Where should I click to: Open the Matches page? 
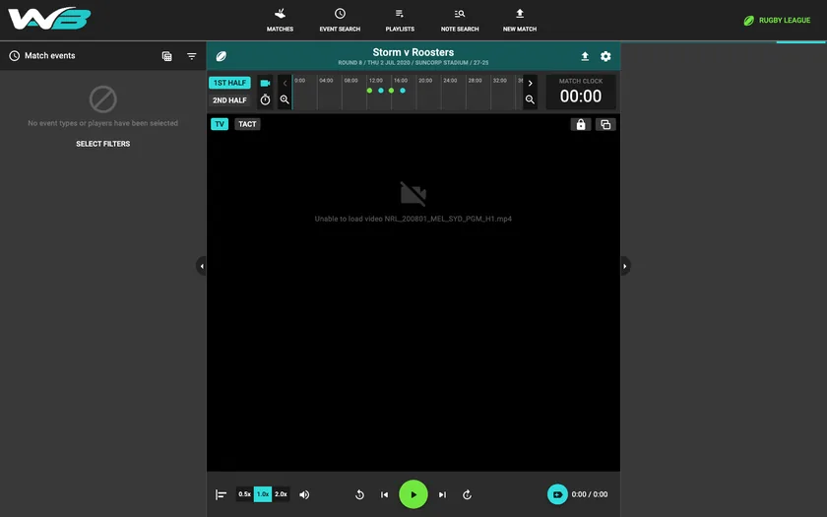coord(280,20)
